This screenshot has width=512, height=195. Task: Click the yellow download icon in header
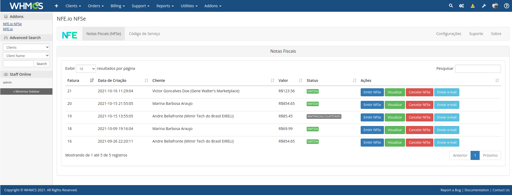[x=473, y=6]
